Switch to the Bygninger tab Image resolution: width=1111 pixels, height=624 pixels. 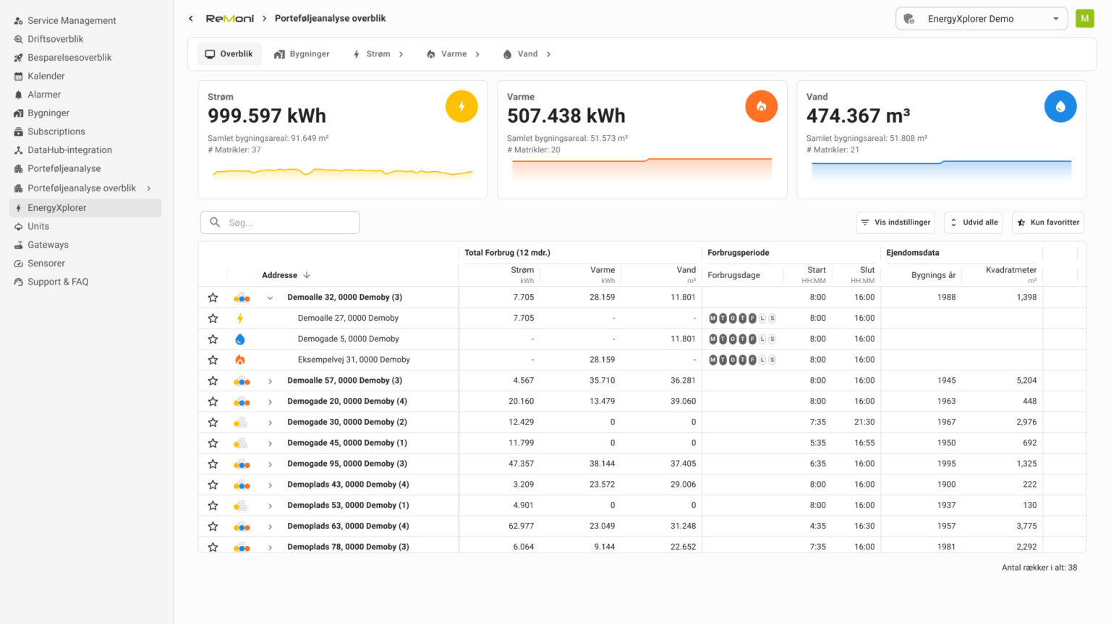[x=302, y=54]
